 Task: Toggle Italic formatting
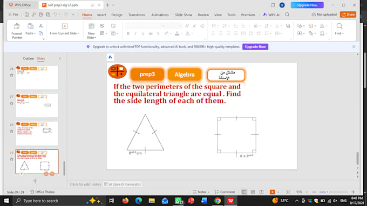(x=135, y=33)
